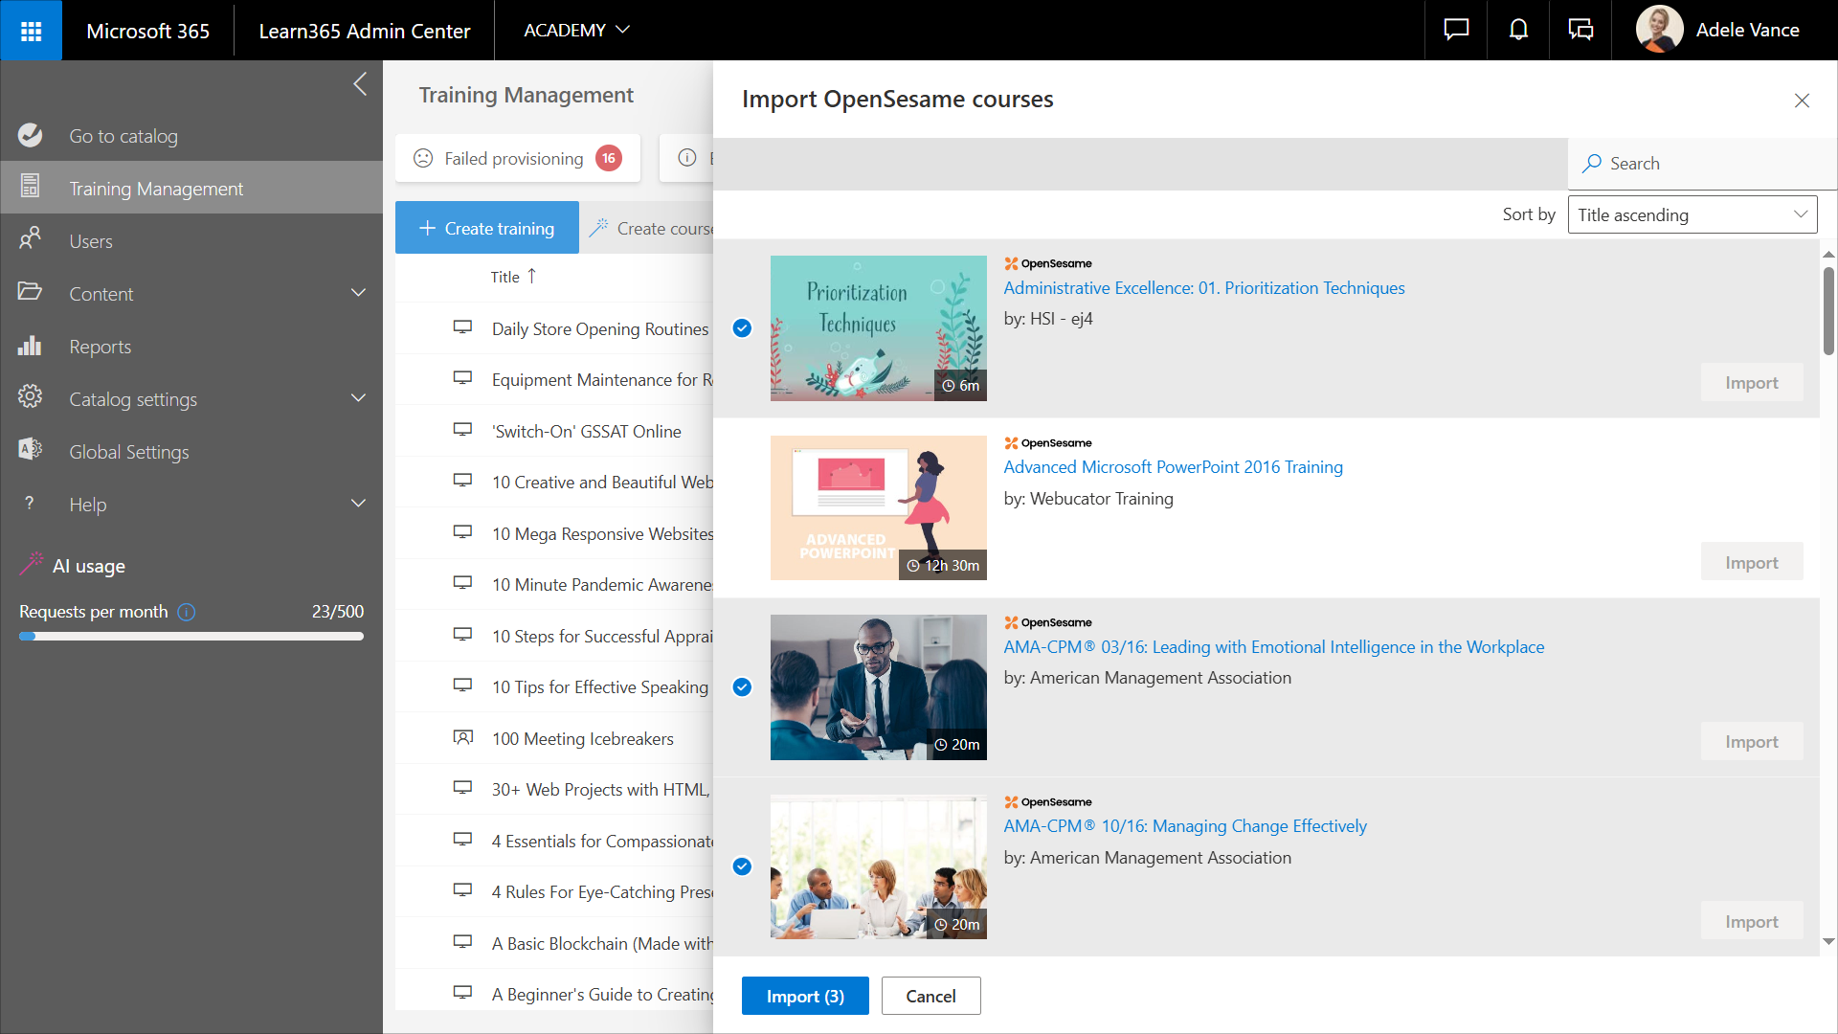Open 'Switch-On' GSSAT Online training
This screenshot has width=1838, height=1034.
pyautogui.click(x=587, y=432)
